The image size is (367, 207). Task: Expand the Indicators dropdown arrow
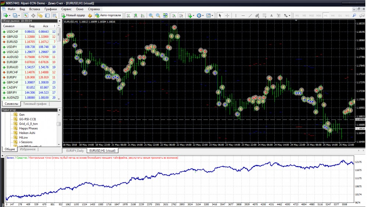(193, 16)
